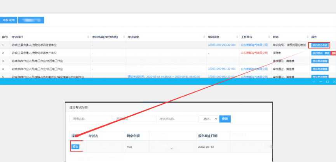Open the company link in row 4
The height and width of the screenshot is (162, 336).
point(254,69)
